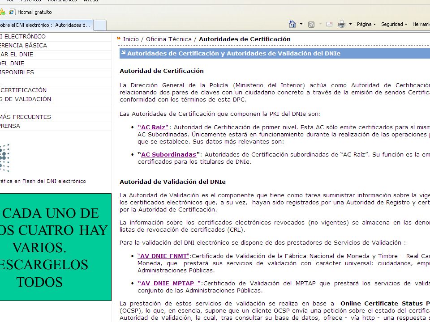Add page using the favorites star icon
430x322 pixels.
pos(2,12)
